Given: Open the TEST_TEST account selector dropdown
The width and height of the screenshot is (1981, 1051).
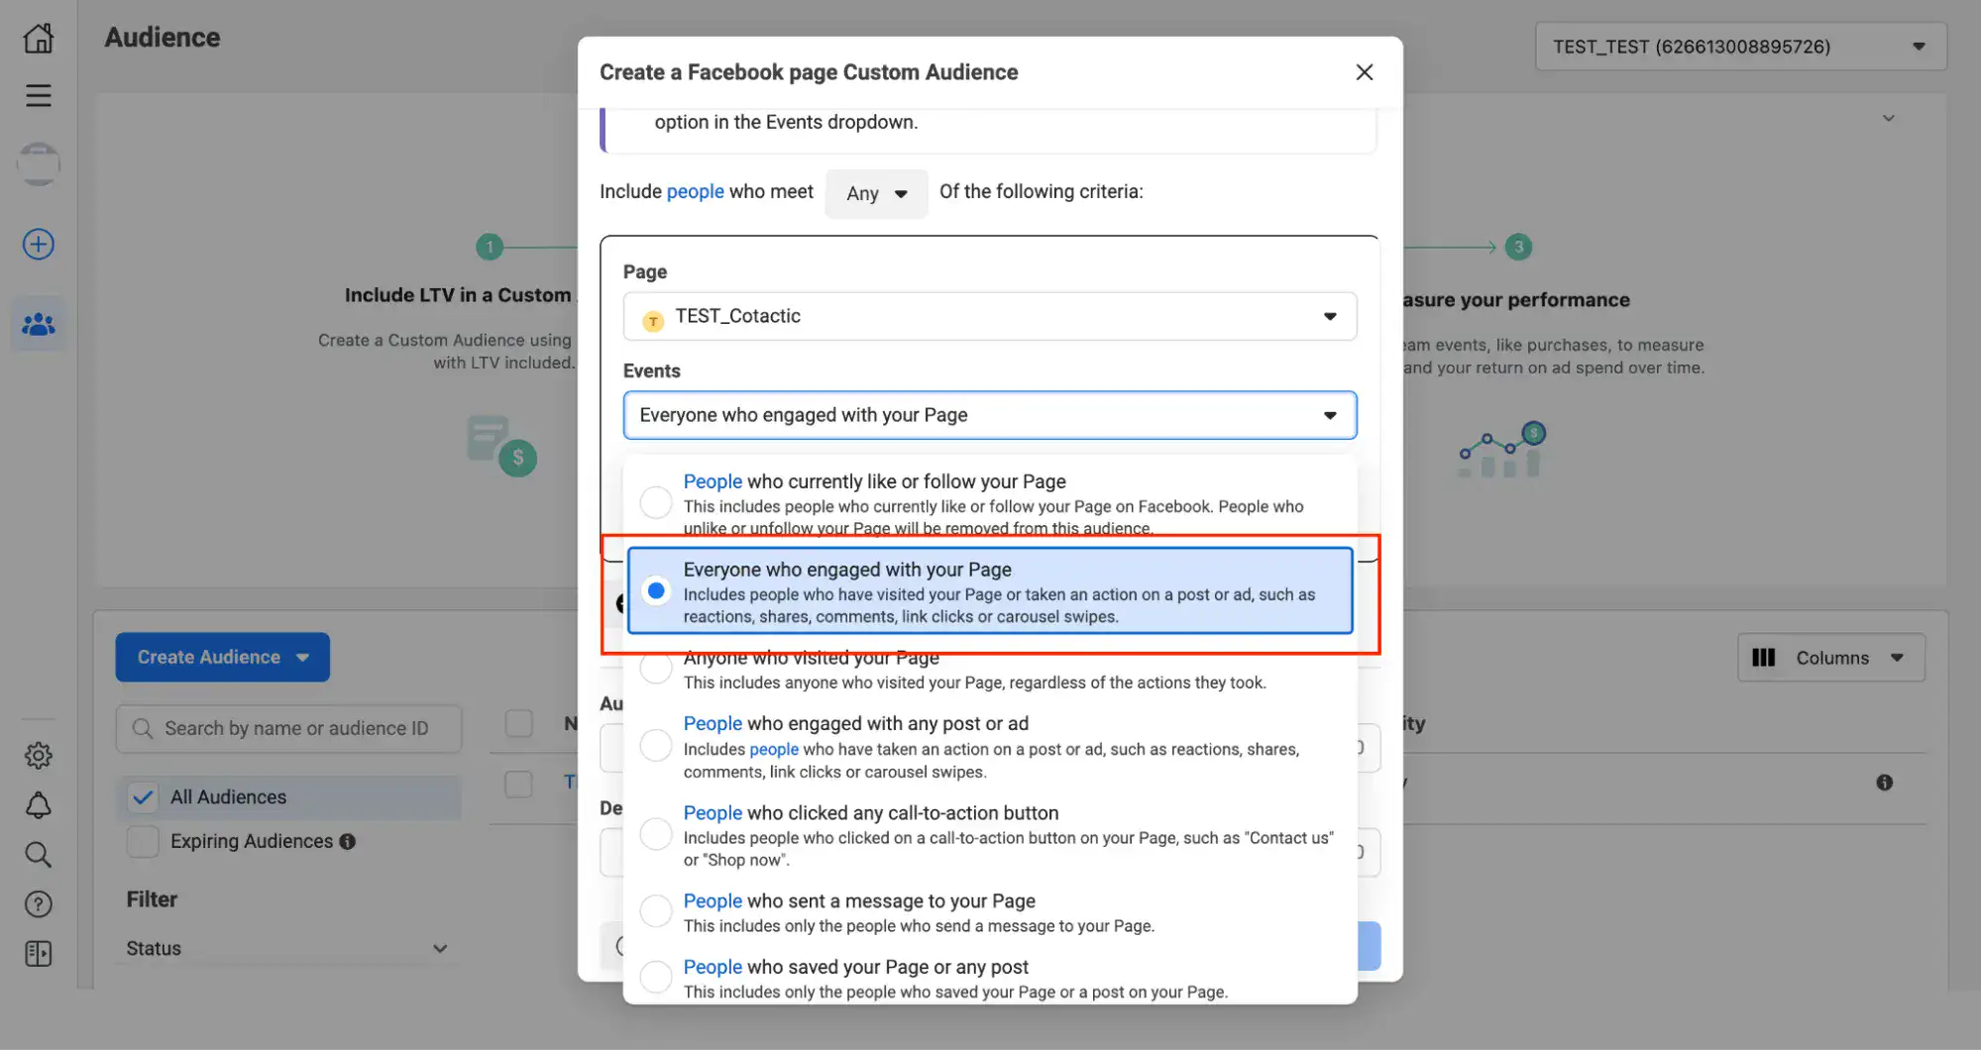Looking at the screenshot, I should coord(1739,47).
